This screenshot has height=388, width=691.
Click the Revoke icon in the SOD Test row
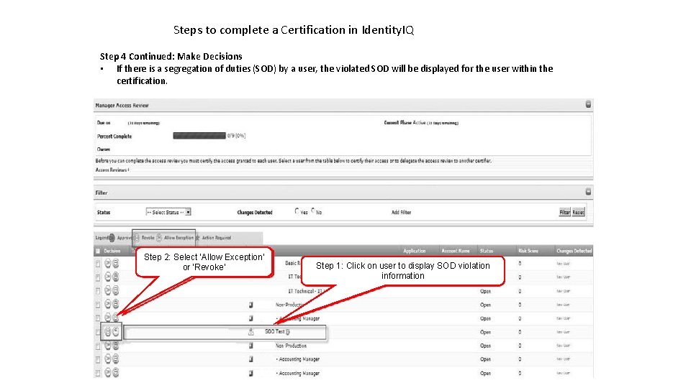tap(107, 331)
